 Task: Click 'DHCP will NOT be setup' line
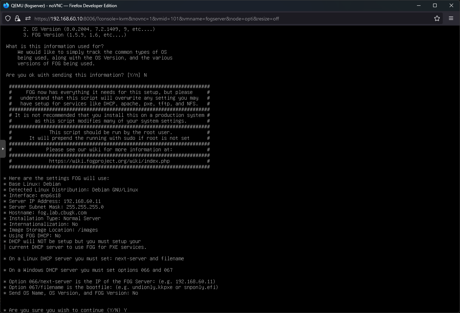[x=72, y=241]
